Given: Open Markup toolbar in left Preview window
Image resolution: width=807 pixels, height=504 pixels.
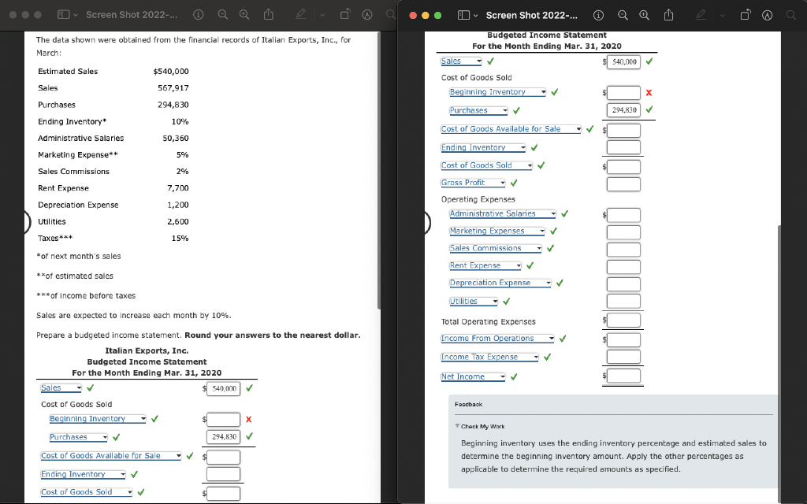Looking at the screenshot, I should (367, 15).
